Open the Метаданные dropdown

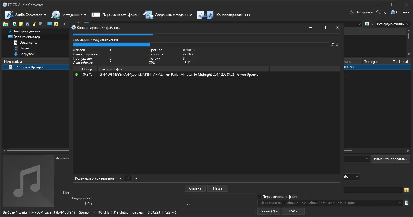pyautogui.click(x=74, y=15)
